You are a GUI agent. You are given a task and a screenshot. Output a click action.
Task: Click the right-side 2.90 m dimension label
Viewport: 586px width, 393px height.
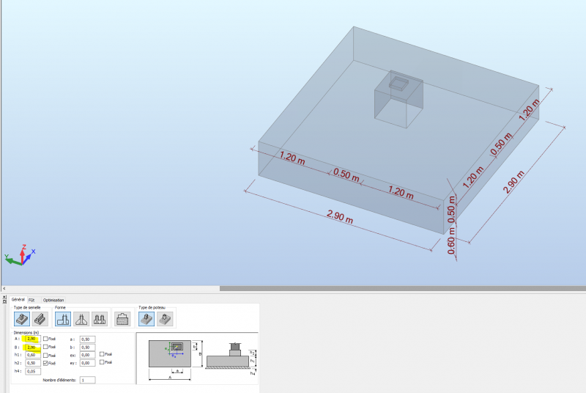click(x=513, y=182)
